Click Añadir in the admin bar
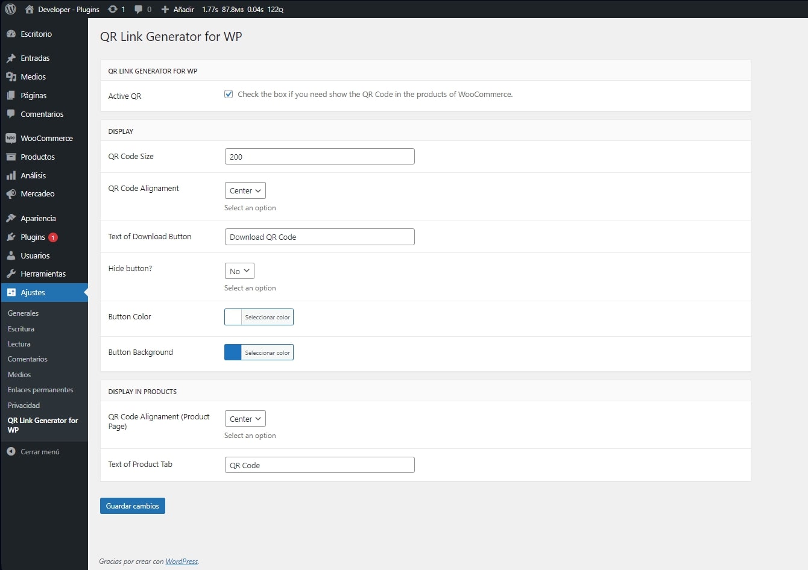The height and width of the screenshot is (570, 808). [x=183, y=10]
